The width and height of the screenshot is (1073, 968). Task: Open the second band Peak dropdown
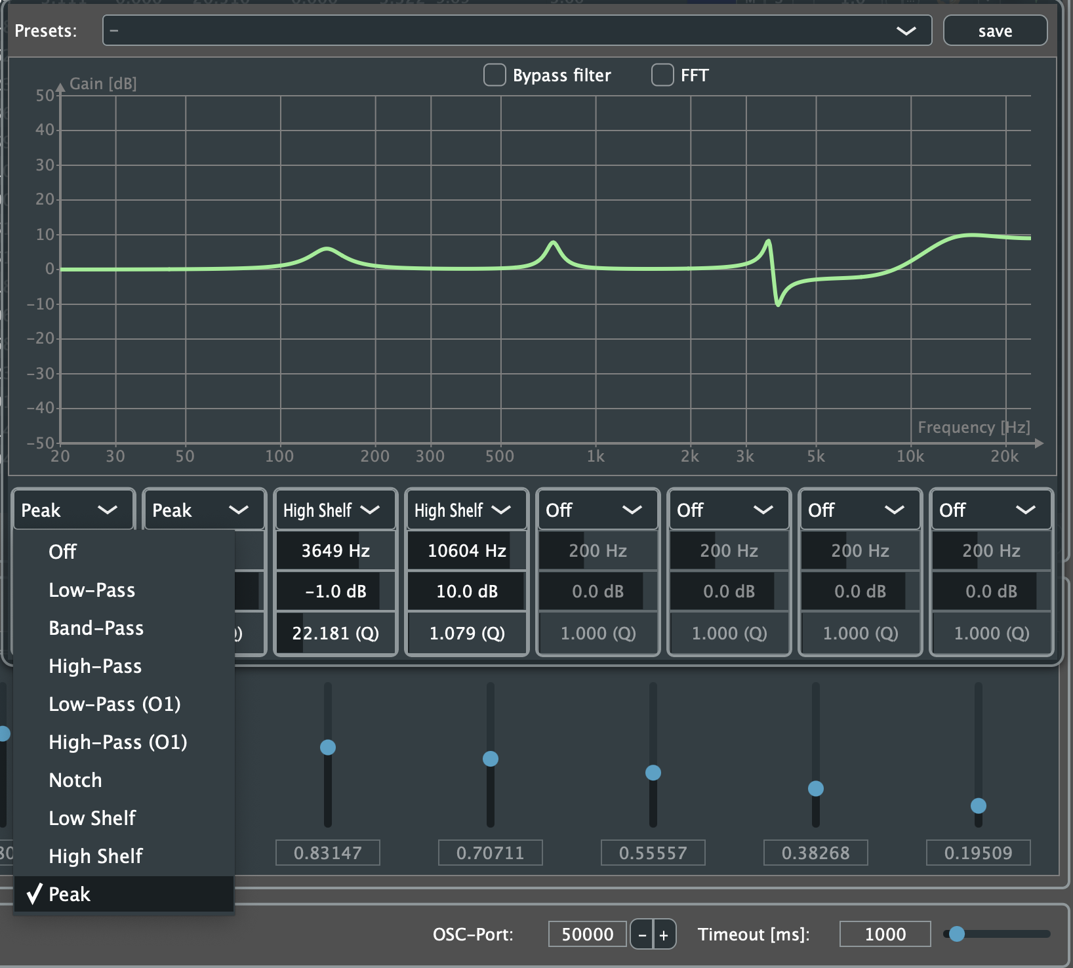coord(203,510)
